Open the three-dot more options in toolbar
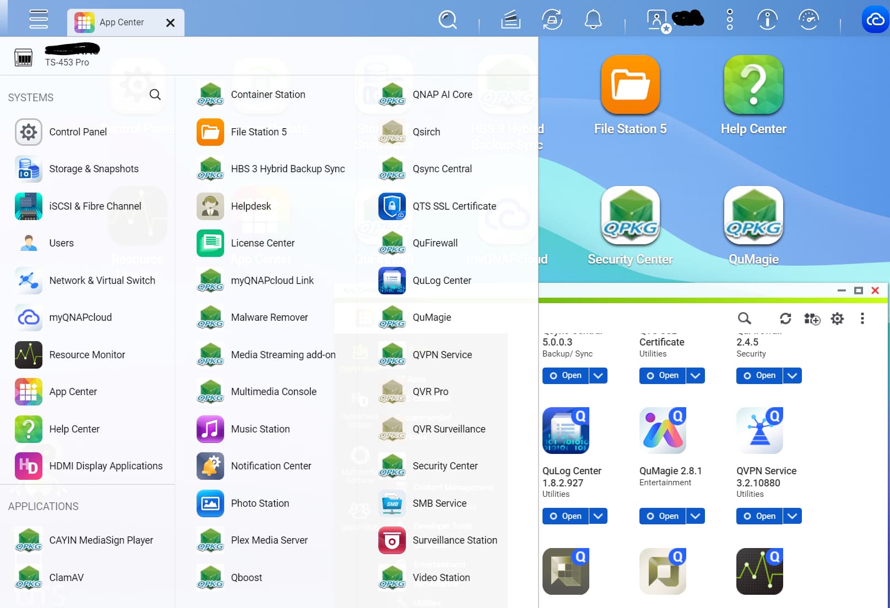This screenshot has width=890, height=608. (x=862, y=319)
